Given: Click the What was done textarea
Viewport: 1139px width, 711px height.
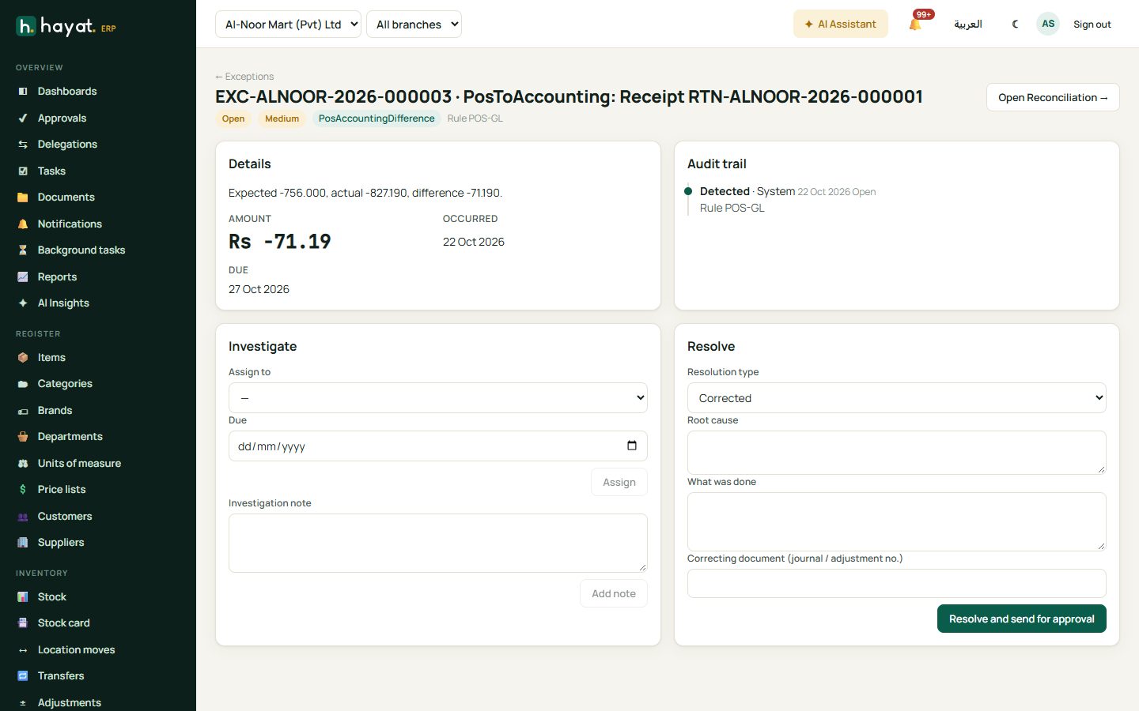Looking at the screenshot, I should 897,521.
